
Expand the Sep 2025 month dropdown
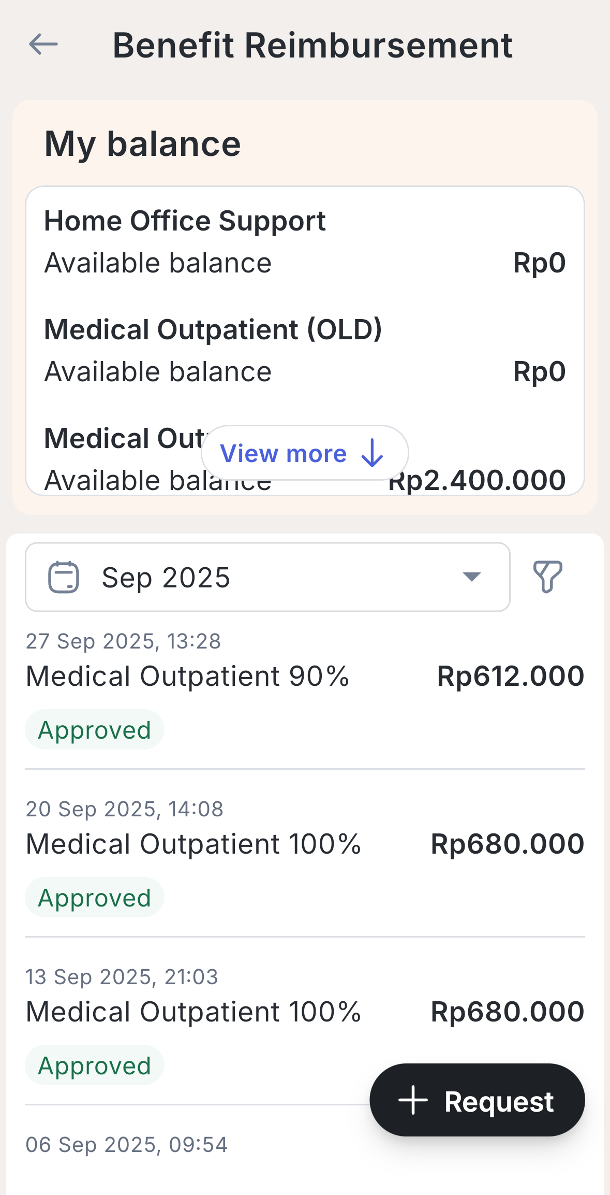267,577
